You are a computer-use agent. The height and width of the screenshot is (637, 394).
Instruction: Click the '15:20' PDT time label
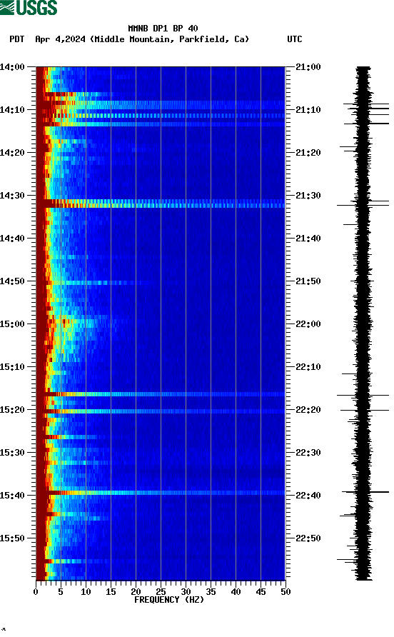pos(12,410)
